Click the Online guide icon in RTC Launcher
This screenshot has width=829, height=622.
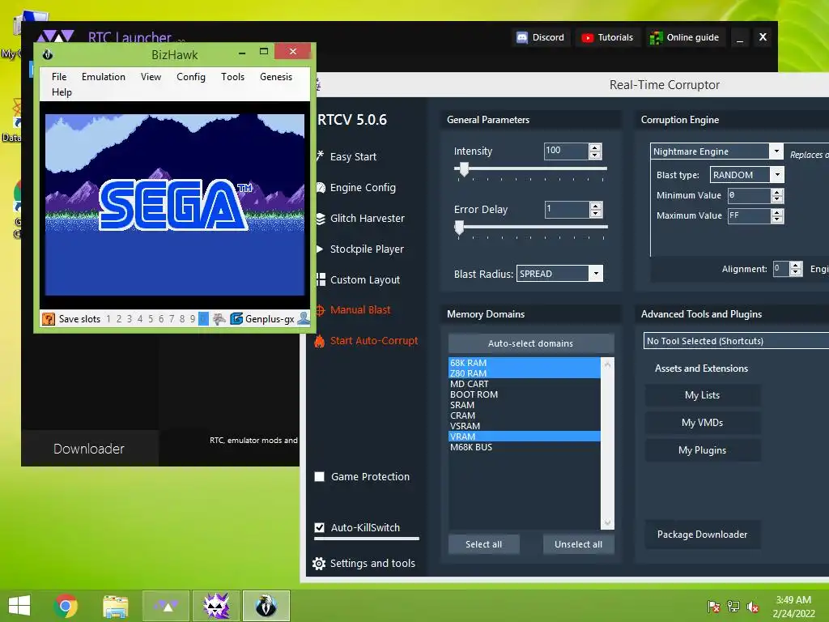656,37
